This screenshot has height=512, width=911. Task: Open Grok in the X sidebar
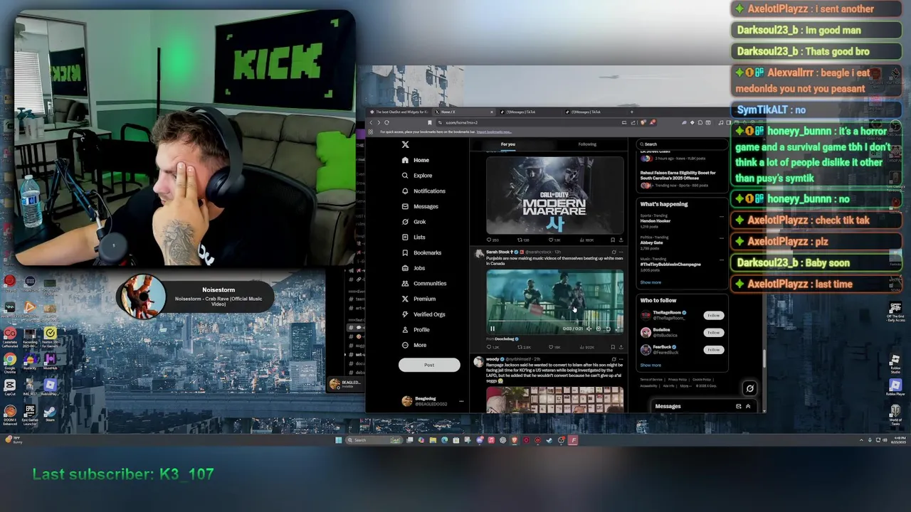tap(414, 222)
